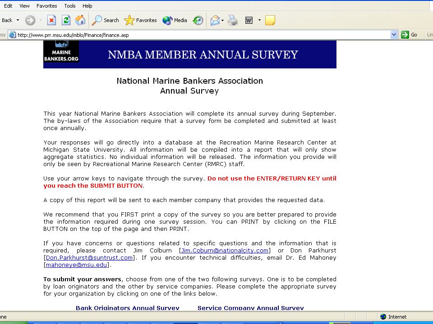Image resolution: width=433 pixels, height=324 pixels.
Task: Click the Forward navigation arrow icon
Action: click(30, 20)
